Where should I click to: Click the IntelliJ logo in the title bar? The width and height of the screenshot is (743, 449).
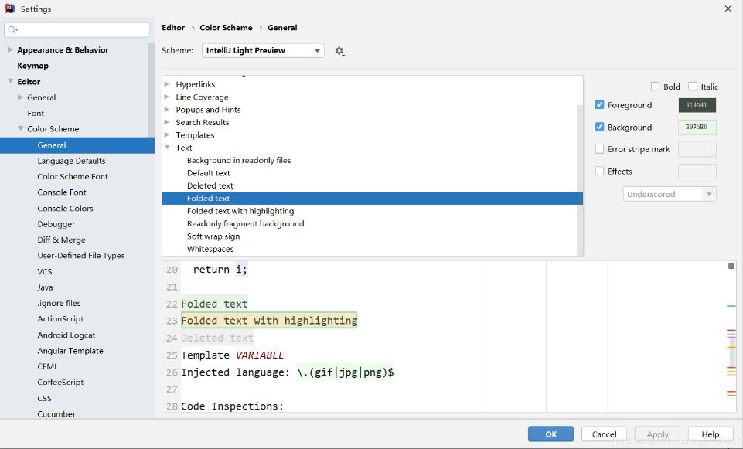(x=10, y=9)
